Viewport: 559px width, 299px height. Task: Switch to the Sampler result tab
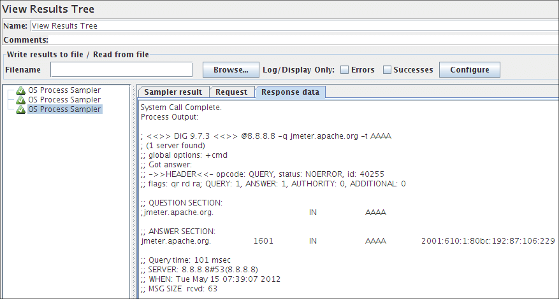[173, 92]
